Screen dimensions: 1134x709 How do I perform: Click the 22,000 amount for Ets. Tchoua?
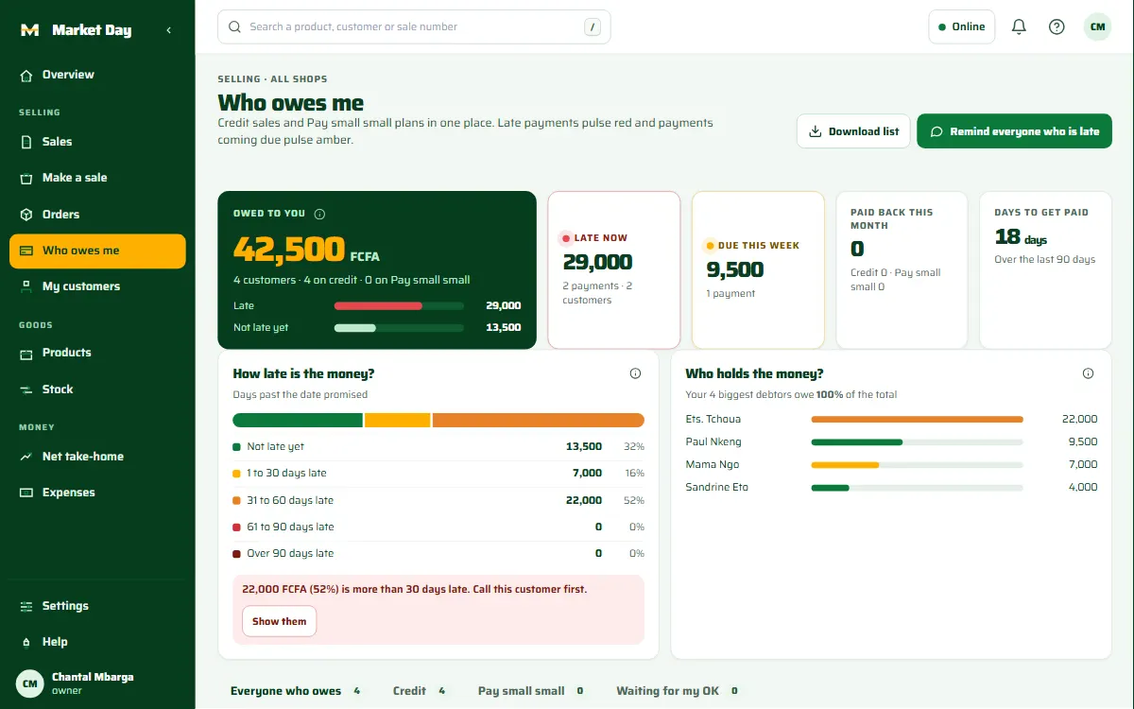tap(1080, 419)
